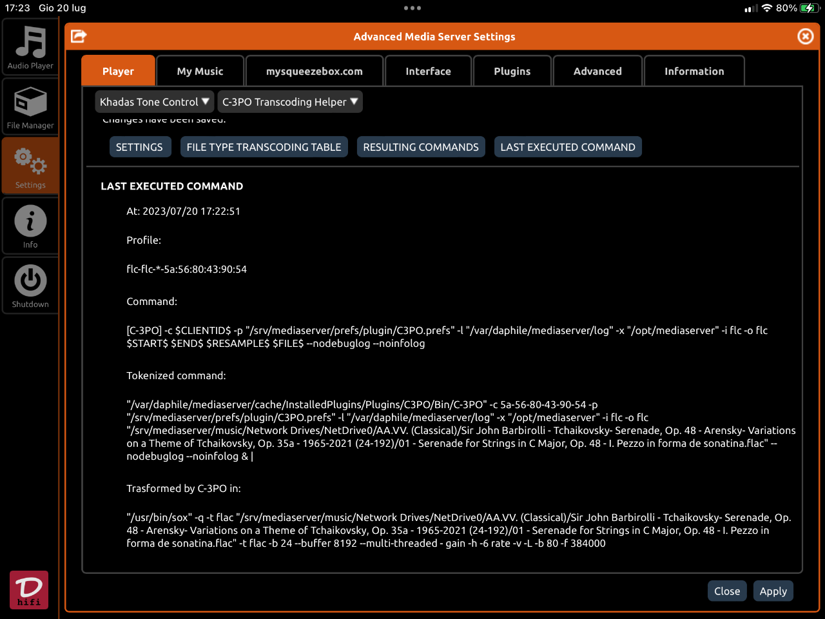825x619 pixels.
Task: Show the RESULTING COMMANDS section
Action: pyautogui.click(x=421, y=147)
